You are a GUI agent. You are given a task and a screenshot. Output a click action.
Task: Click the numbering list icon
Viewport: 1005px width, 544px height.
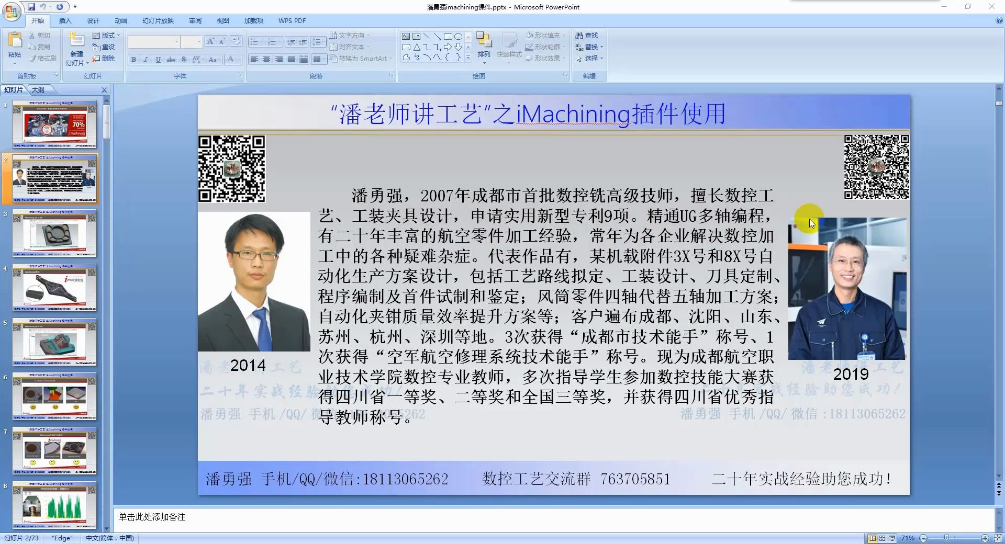[272, 42]
